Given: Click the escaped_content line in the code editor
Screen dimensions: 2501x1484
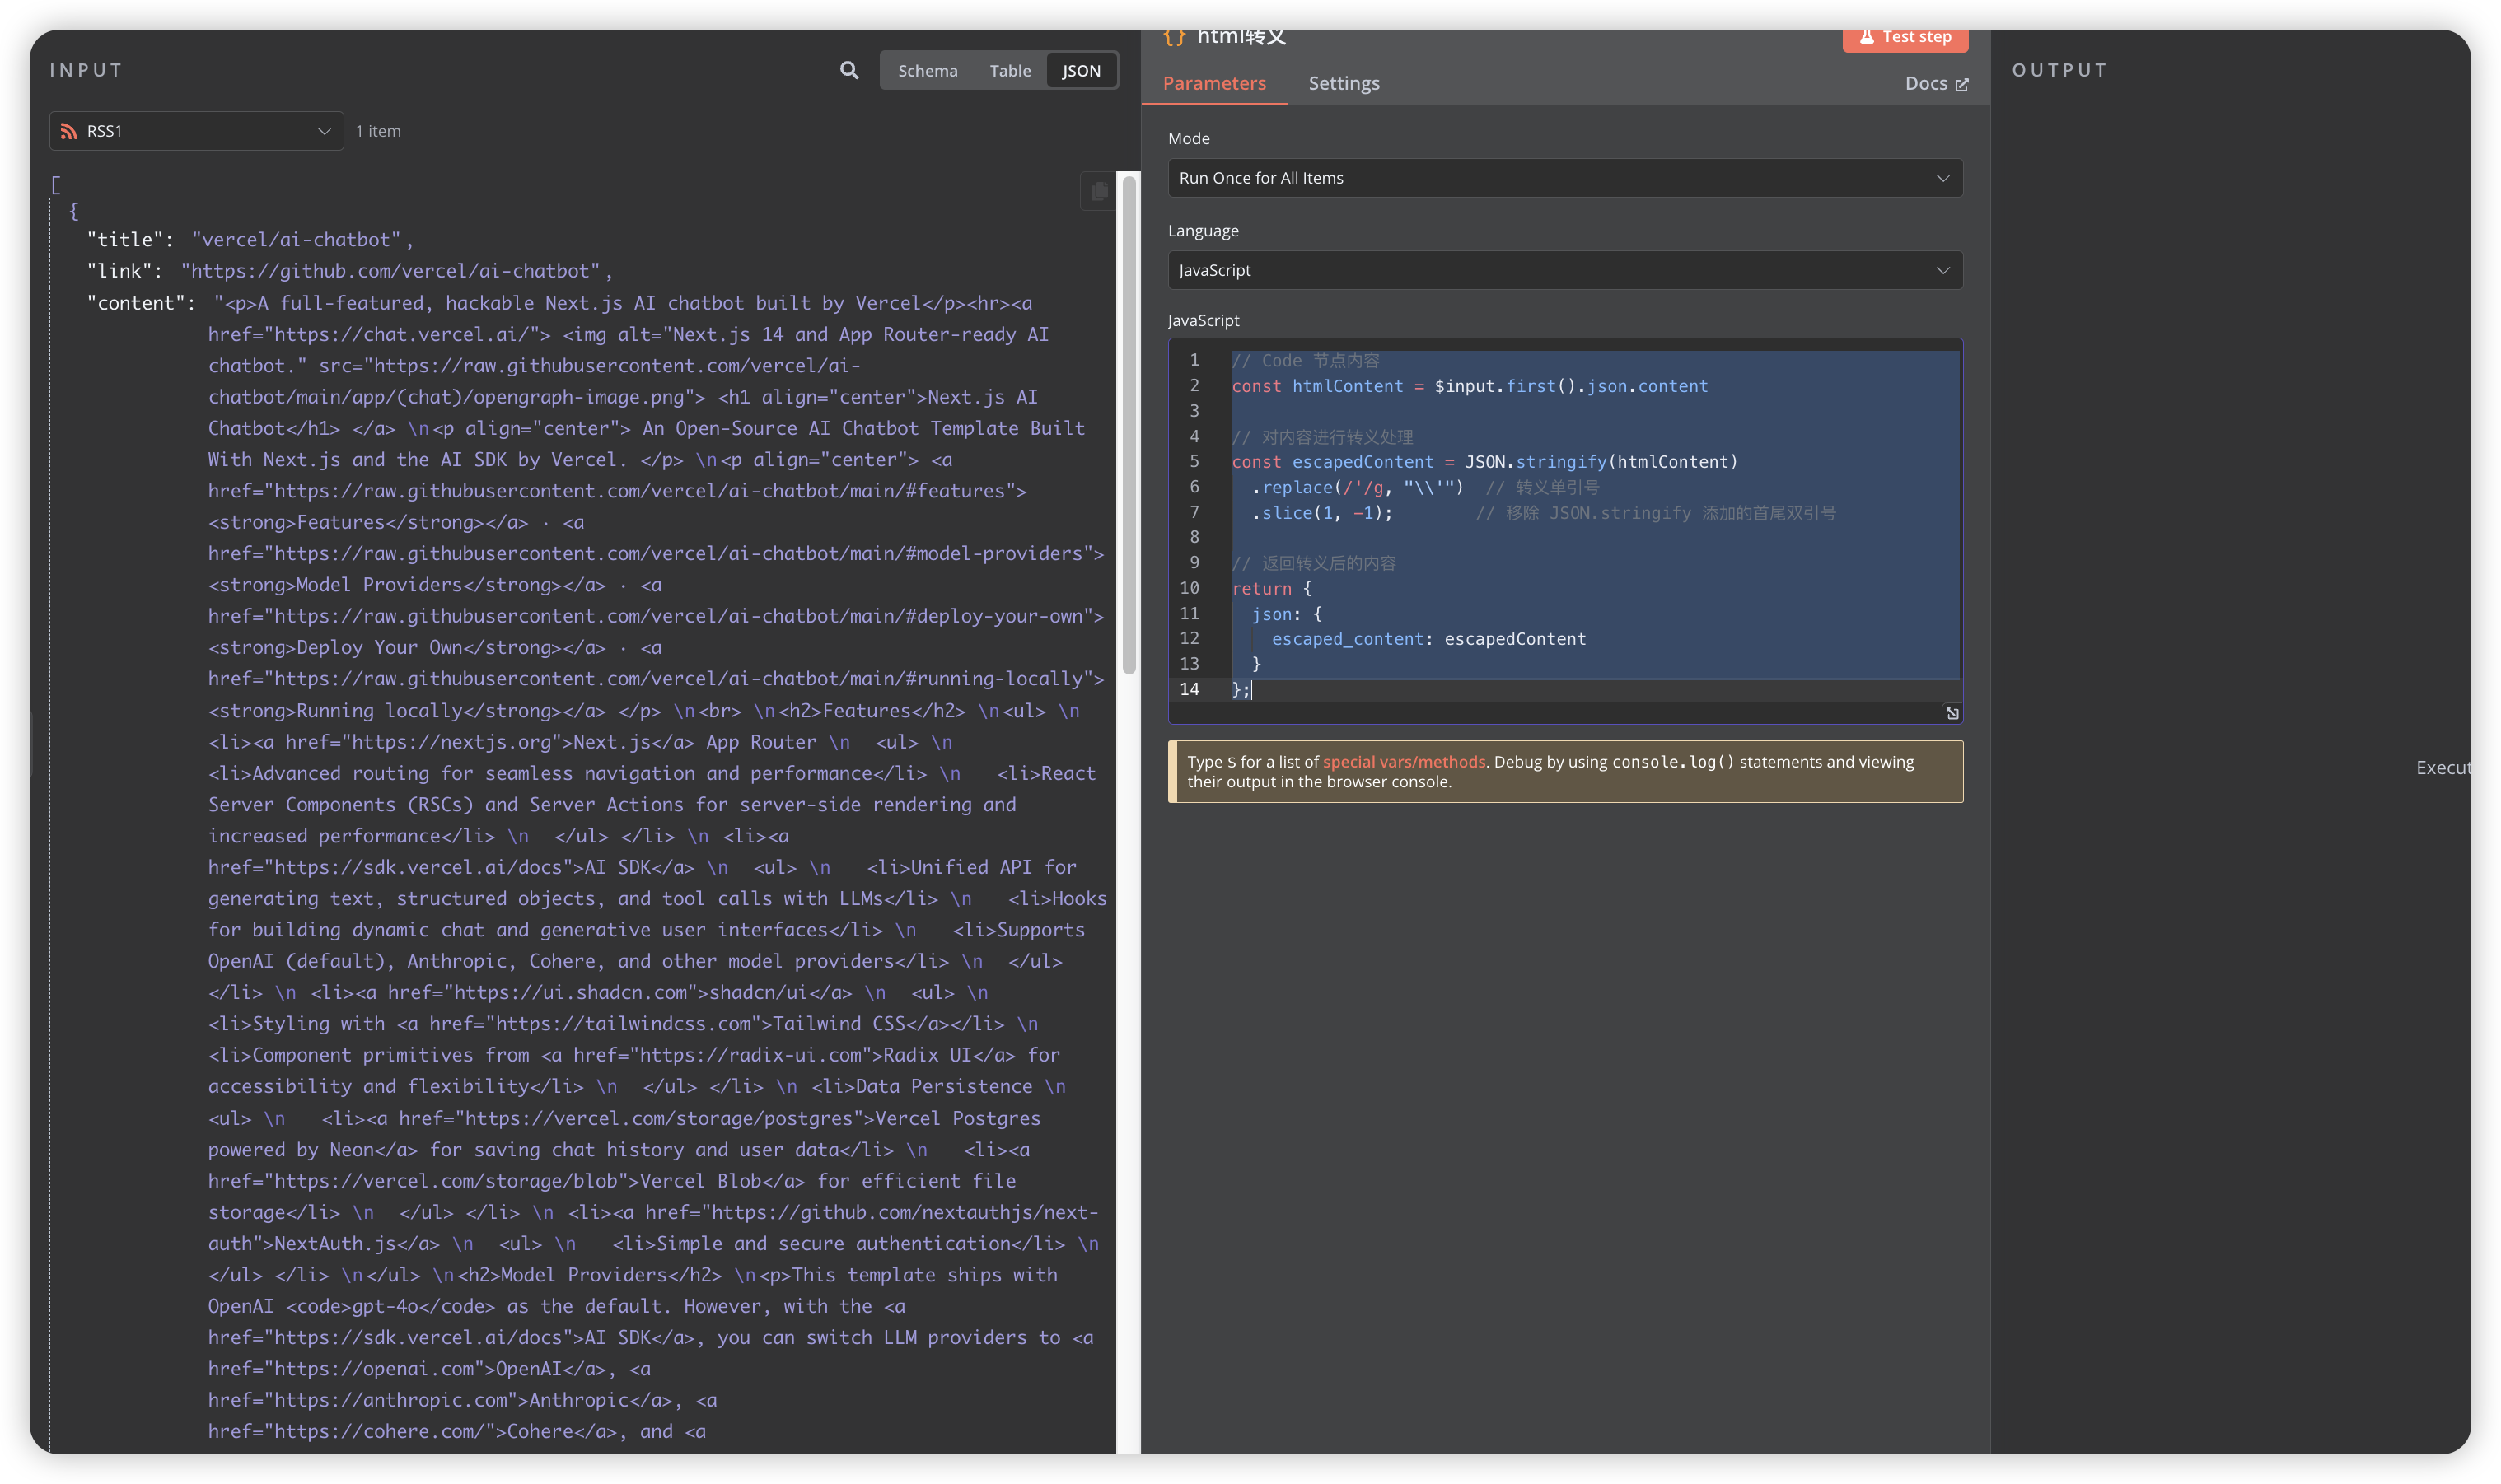Looking at the screenshot, I should pos(1428,639).
